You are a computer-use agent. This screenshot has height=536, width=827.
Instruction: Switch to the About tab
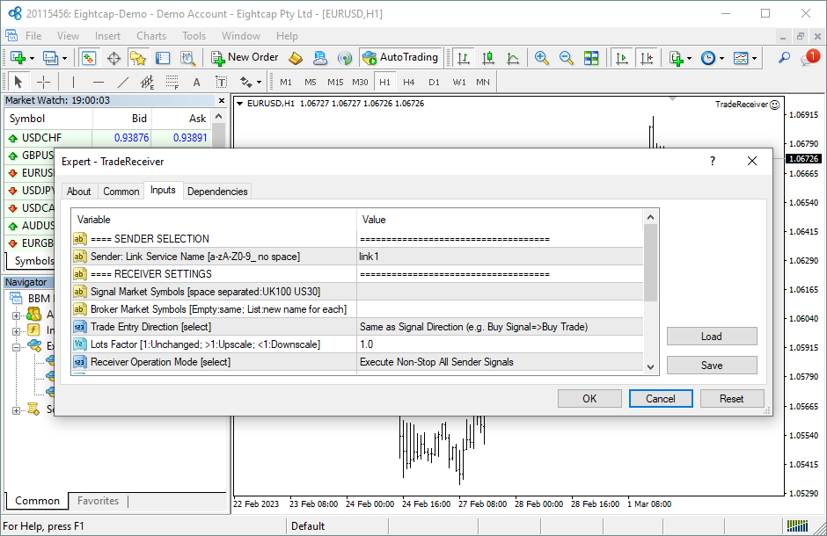coord(78,192)
